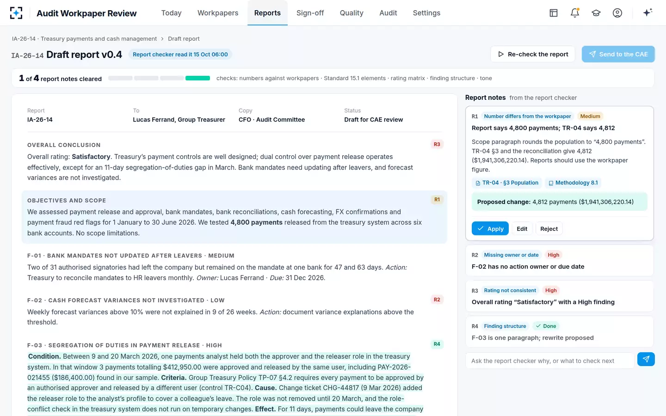Click the 'Draft for CAE review' status value

point(373,120)
